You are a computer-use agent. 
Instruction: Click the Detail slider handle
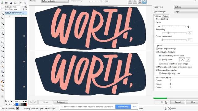coord(162,26)
